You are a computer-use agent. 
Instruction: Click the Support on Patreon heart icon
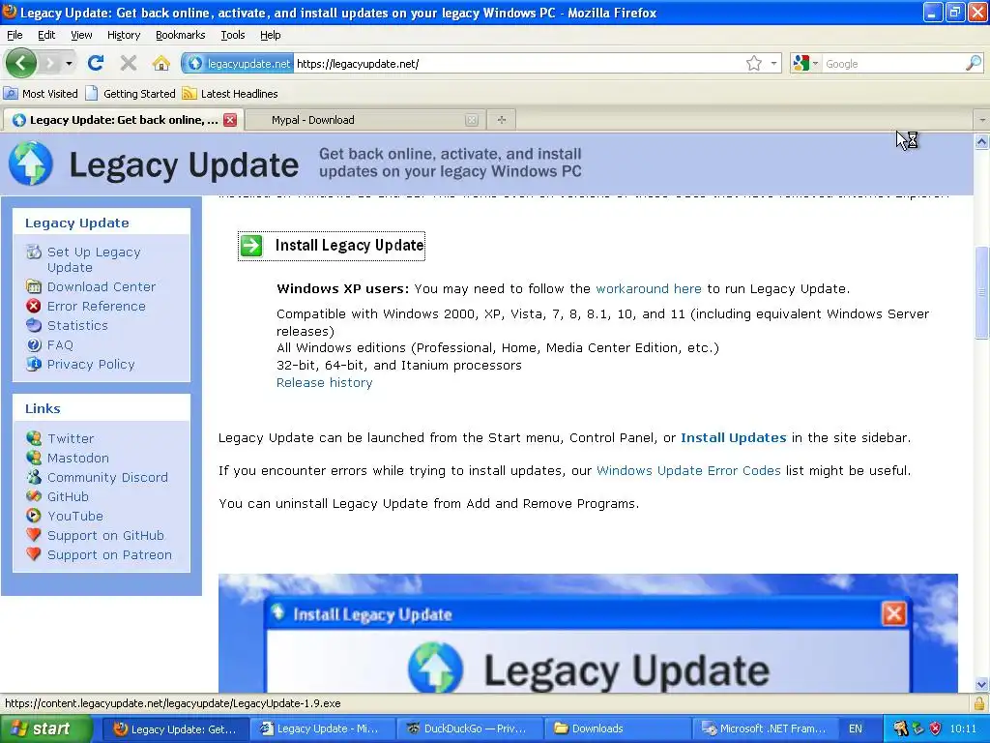[34, 554]
